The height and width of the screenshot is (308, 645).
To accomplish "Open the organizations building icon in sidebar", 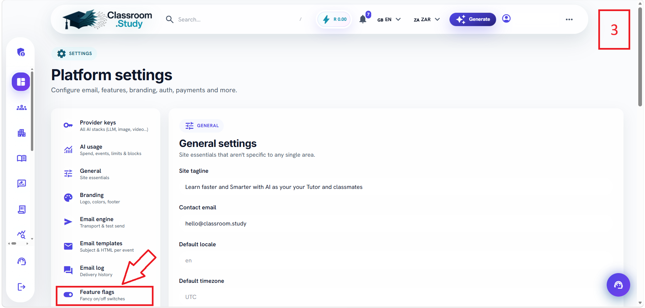I will click(x=21, y=133).
